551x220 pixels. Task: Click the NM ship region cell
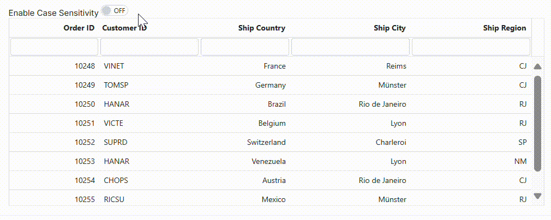[520, 162]
